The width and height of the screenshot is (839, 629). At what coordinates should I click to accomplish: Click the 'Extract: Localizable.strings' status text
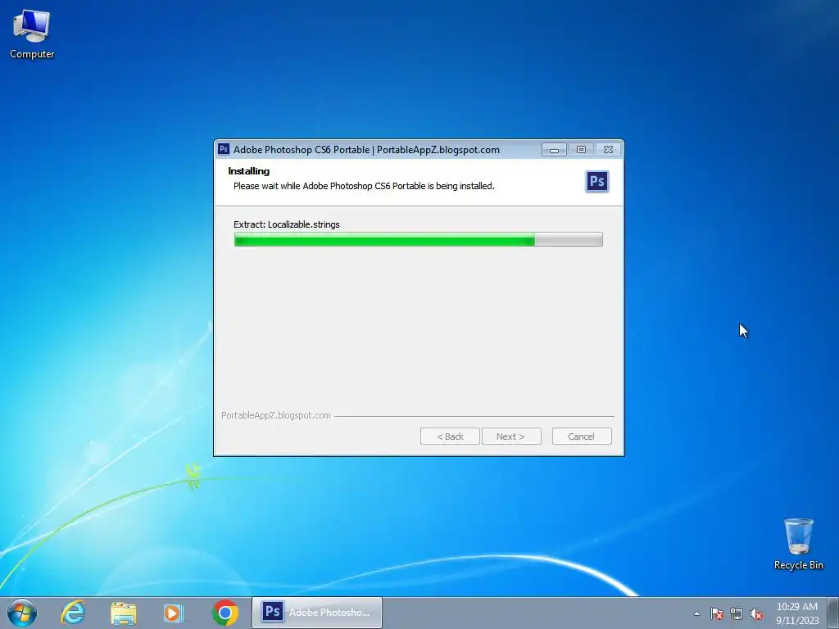coord(286,224)
